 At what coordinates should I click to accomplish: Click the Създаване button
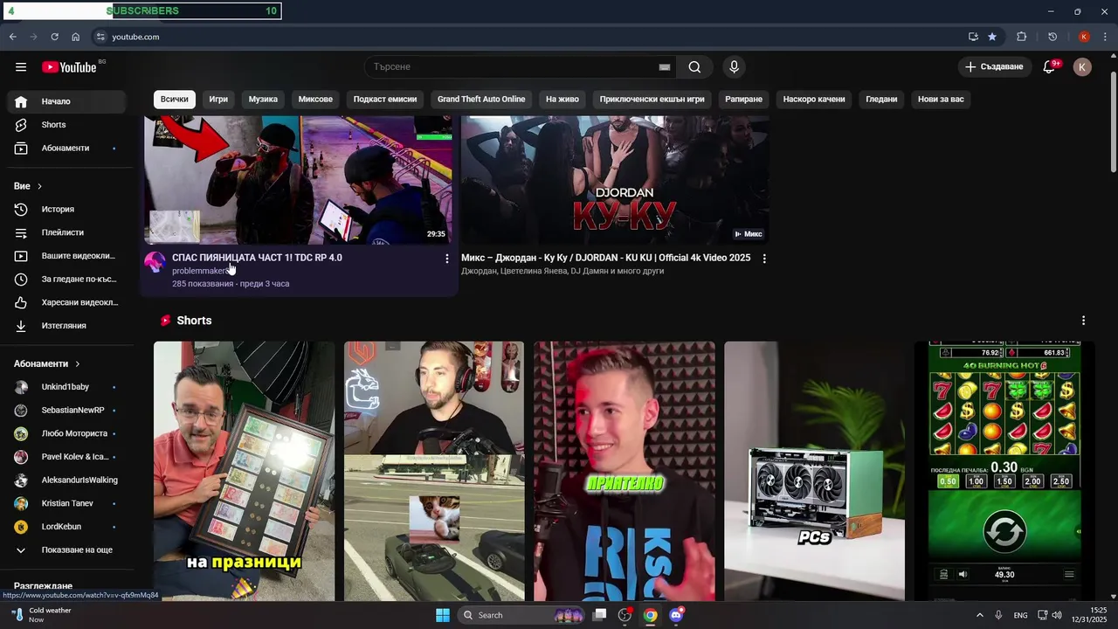click(x=994, y=67)
